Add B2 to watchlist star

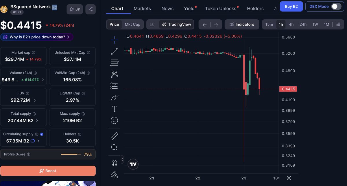click(75, 9)
